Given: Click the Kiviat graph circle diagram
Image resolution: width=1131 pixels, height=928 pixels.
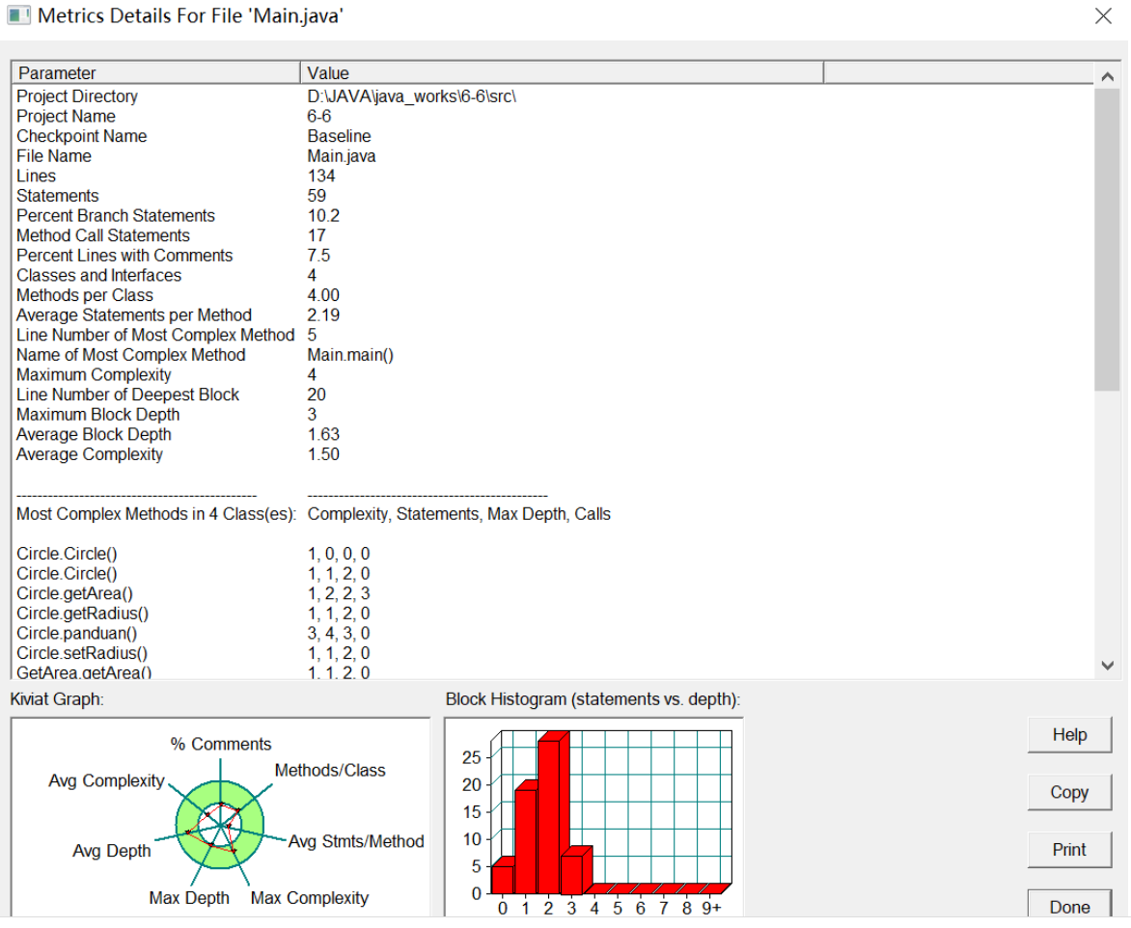Looking at the screenshot, I should pos(220,824).
